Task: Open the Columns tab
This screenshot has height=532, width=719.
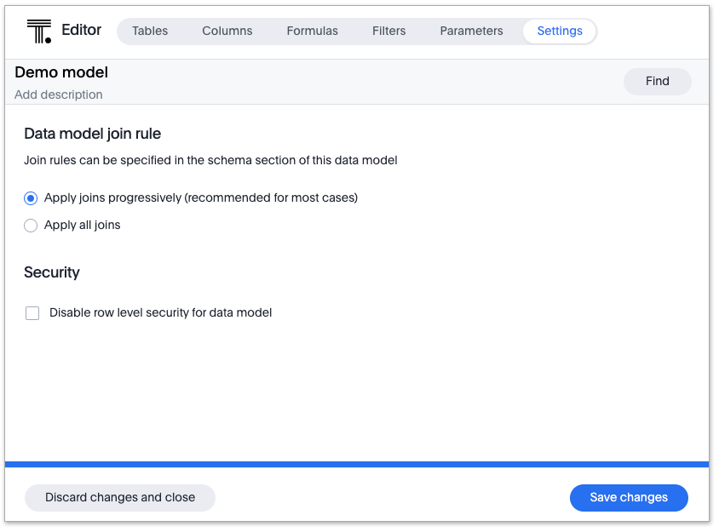Action: point(227,31)
